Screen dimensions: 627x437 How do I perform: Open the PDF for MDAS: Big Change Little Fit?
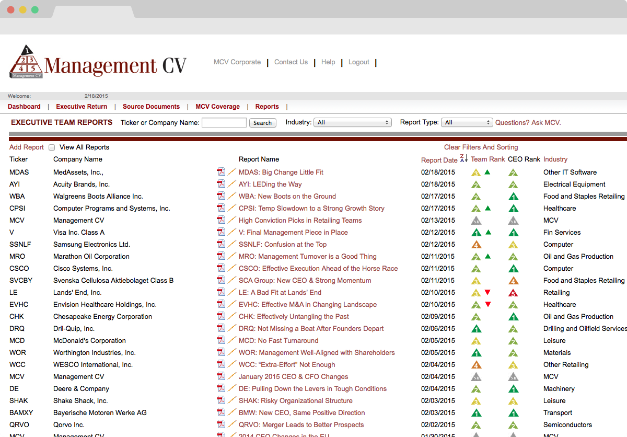pos(221,172)
